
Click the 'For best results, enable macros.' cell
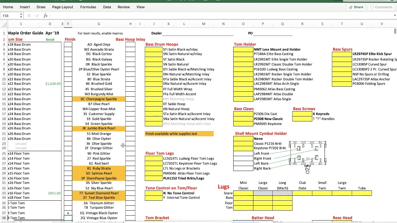[100, 33]
